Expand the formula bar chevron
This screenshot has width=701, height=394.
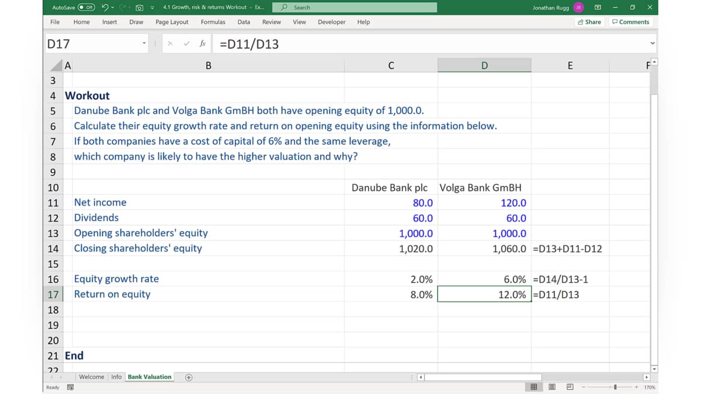coord(653,44)
